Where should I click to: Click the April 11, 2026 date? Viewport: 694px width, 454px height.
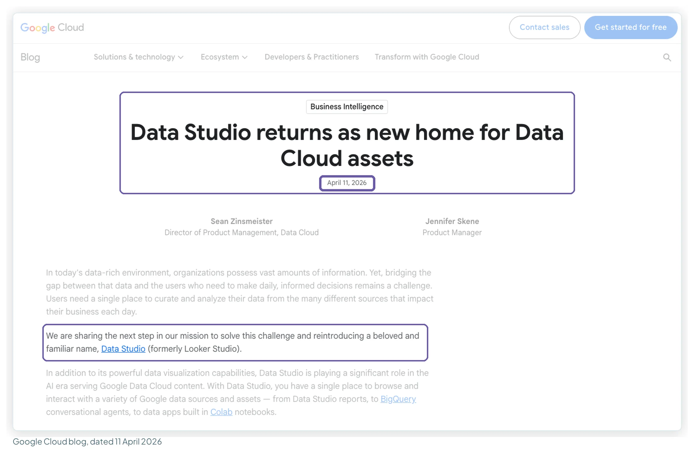(x=347, y=183)
